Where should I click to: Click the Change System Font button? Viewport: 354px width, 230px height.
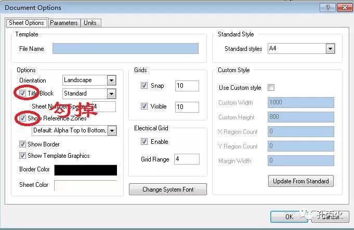(168, 190)
